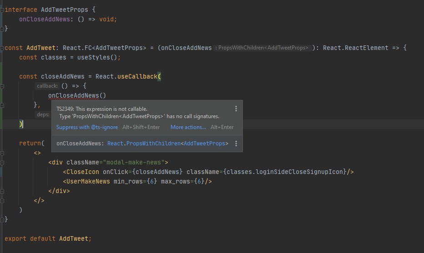Open the More actions... link
Viewport: 424px width, 253px height.
pos(188,127)
